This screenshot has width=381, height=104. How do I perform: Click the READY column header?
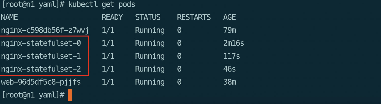(x=112, y=17)
